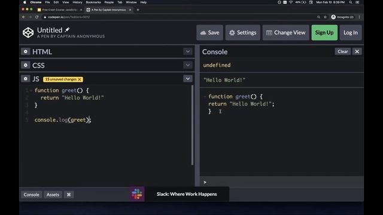Click the CodePen logo icon
This screenshot has width=383, height=215.
[x=28, y=32]
